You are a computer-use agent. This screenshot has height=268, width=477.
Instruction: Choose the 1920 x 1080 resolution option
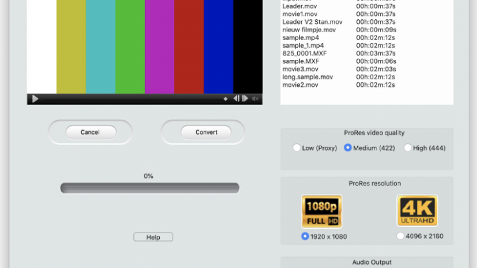coord(306,236)
